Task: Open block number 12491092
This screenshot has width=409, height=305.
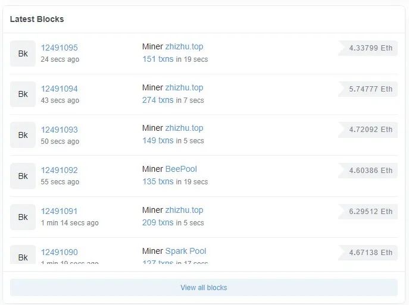Action: tap(59, 170)
